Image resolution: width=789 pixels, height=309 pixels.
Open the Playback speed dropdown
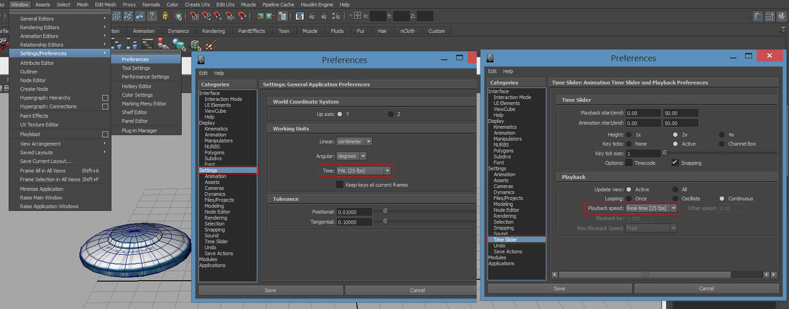[x=651, y=208]
